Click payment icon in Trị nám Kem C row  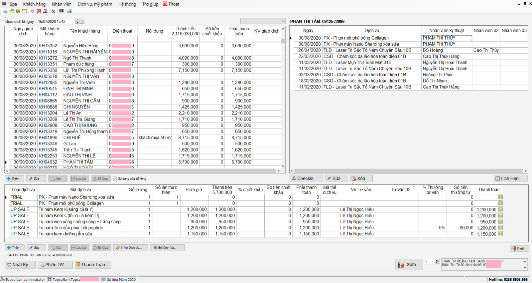(500, 215)
